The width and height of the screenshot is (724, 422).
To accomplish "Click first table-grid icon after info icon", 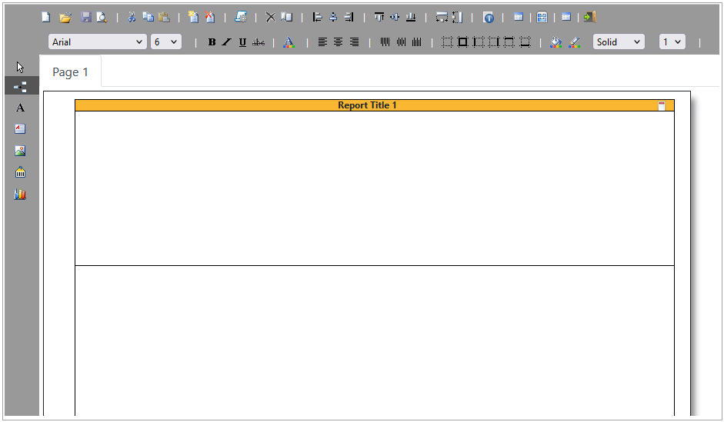I will click(519, 17).
